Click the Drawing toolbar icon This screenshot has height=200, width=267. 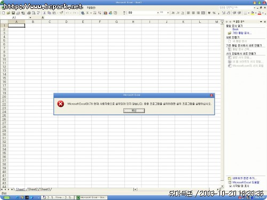point(111,13)
